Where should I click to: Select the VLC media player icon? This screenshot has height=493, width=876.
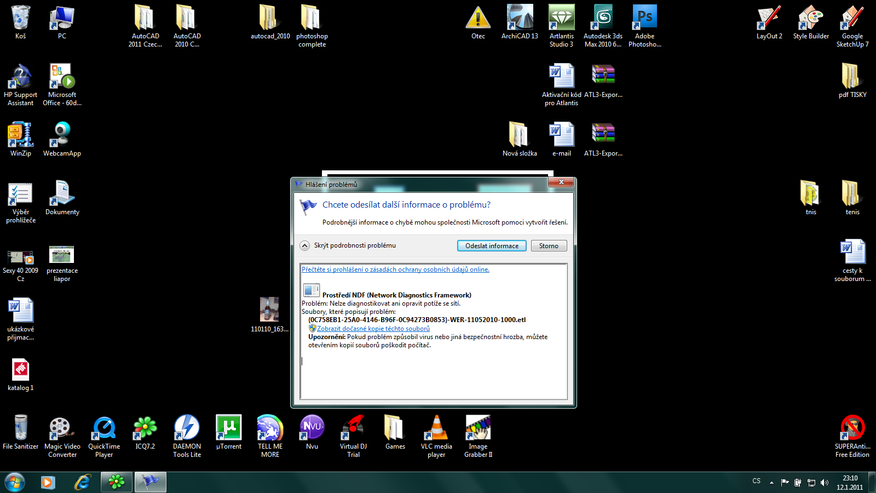tap(436, 436)
